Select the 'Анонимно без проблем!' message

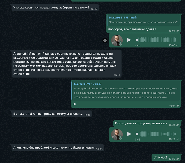(x=54, y=148)
